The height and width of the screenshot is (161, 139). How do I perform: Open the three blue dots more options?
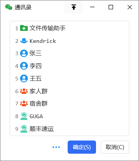(56, 147)
